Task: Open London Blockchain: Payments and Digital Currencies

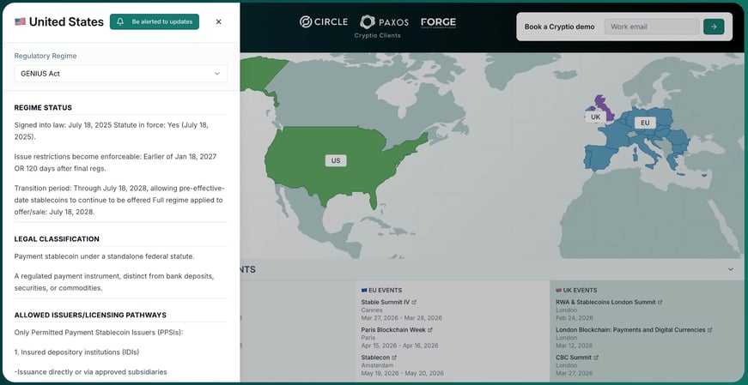Action: pyautogui.click(x=629, y=329)
